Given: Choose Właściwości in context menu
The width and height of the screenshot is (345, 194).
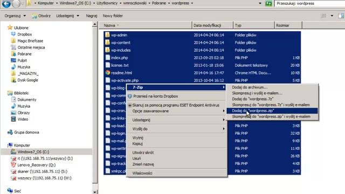Looking at the screenshot, I should [177, 174].
